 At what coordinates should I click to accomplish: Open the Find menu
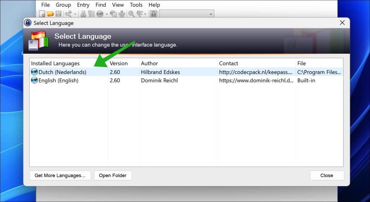click(101, 5)
